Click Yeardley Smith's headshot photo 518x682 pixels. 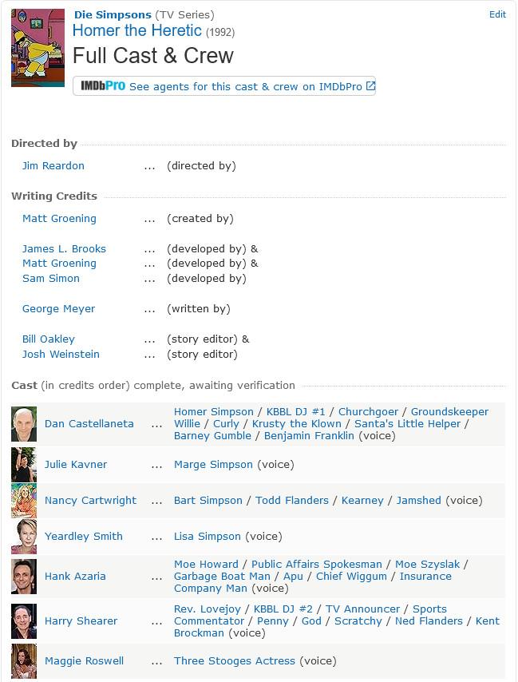pos(24,537)
